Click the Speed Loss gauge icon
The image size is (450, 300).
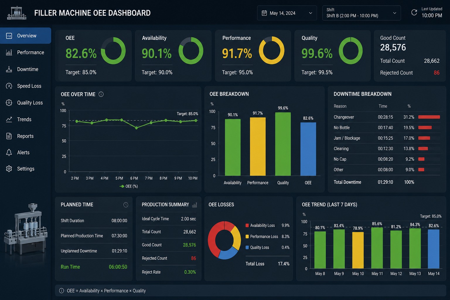tap(9, 86)
